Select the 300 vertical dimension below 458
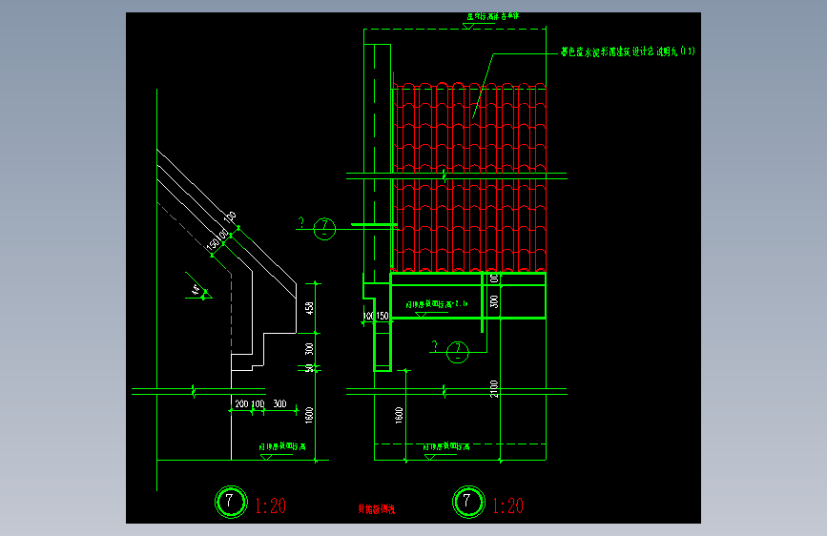Image resolution: width=827 pixels, height=536 pixels. click(x=310, y=349)
